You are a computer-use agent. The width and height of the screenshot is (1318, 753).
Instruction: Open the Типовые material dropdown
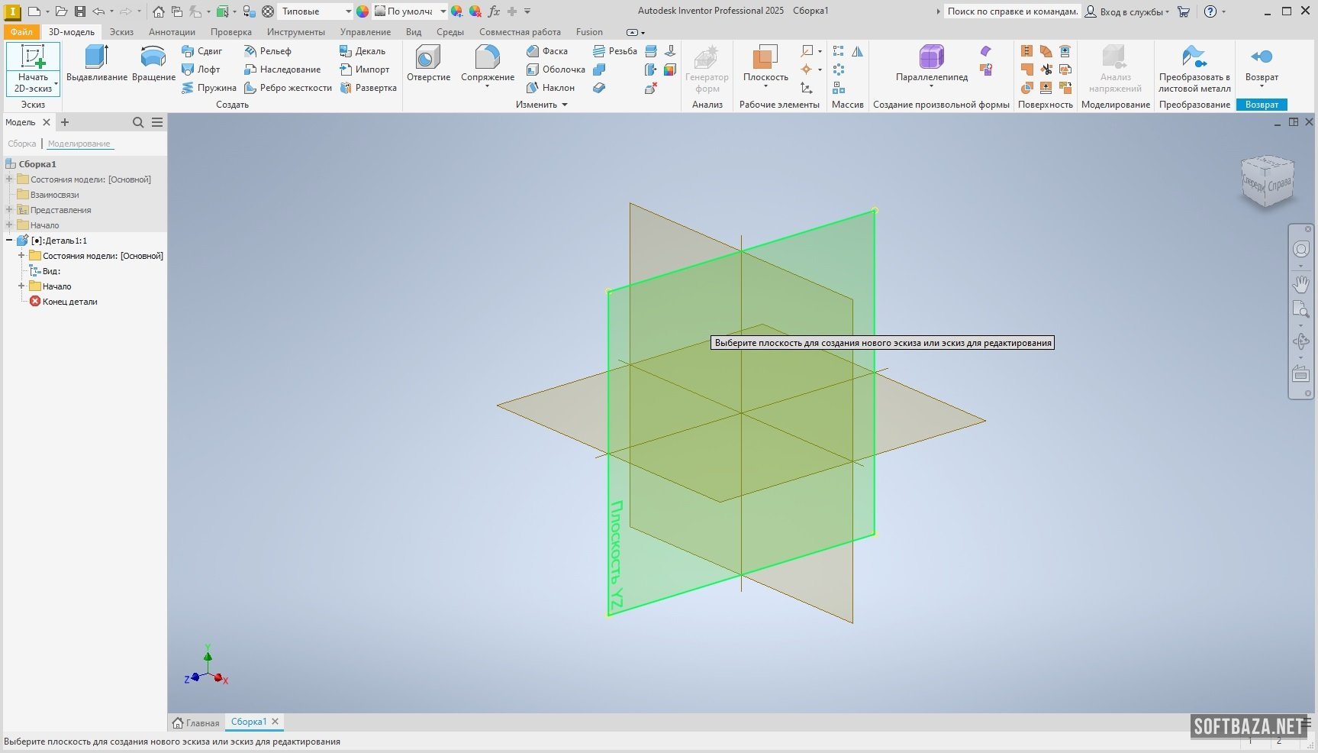pos(348,11)
